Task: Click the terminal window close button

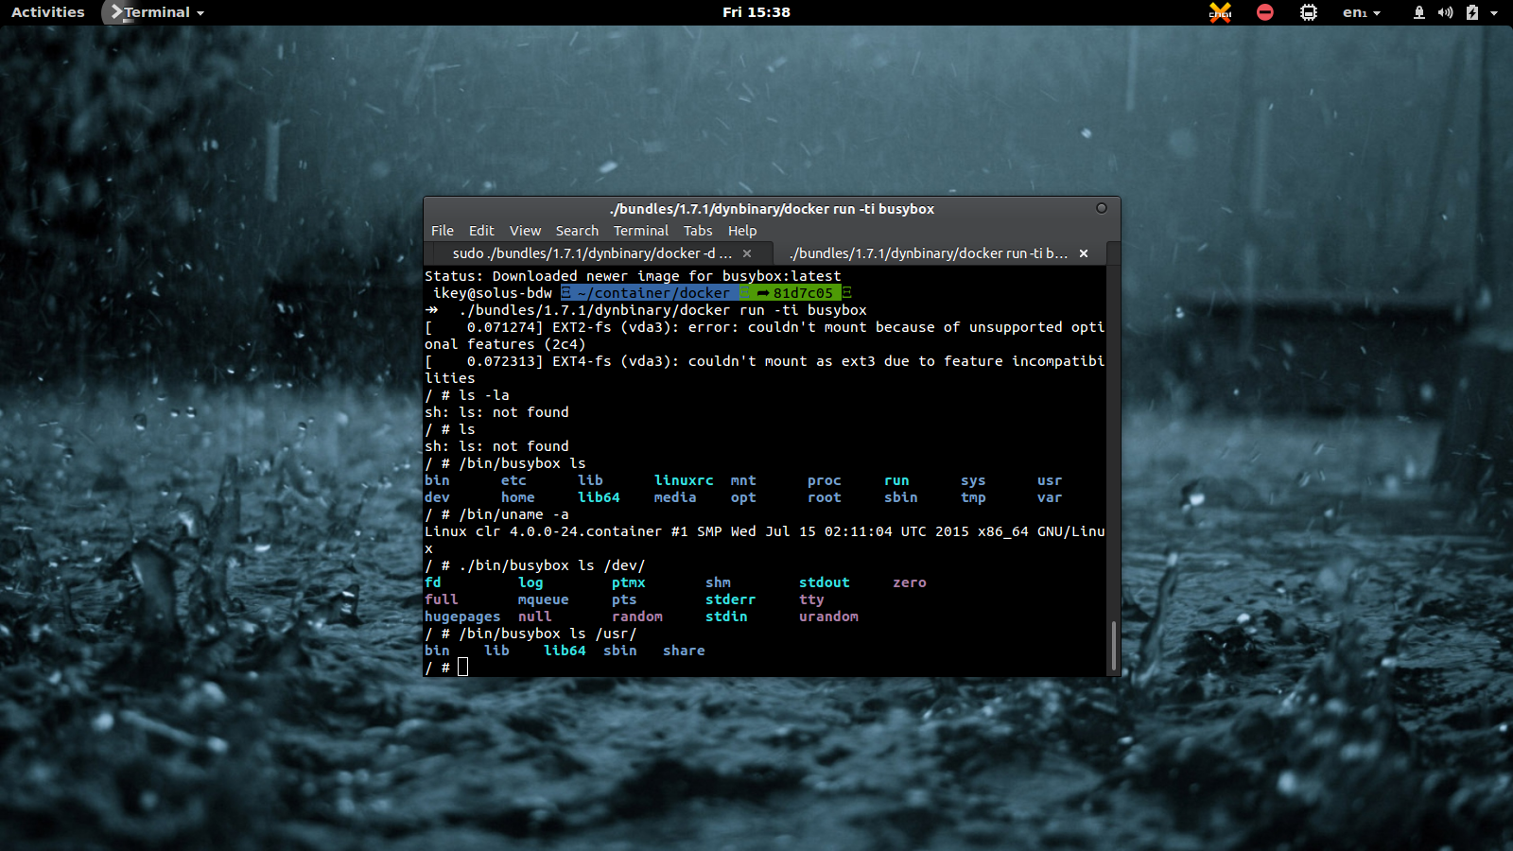Action: (1102, 208)
